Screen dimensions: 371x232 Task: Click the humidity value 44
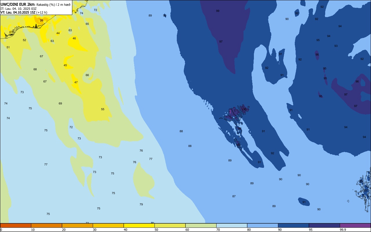(58, 33)
